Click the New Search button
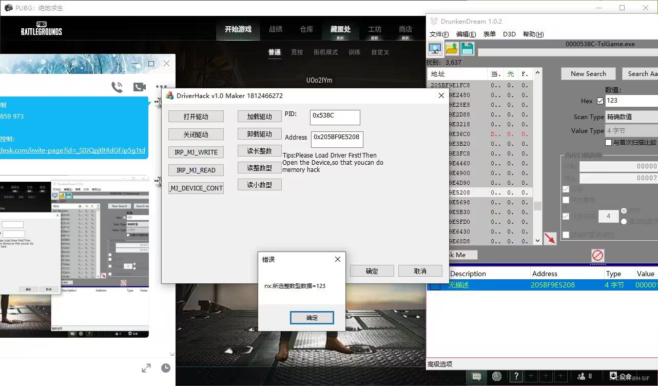Screen dimensions: 658x386 pos(588,73)
